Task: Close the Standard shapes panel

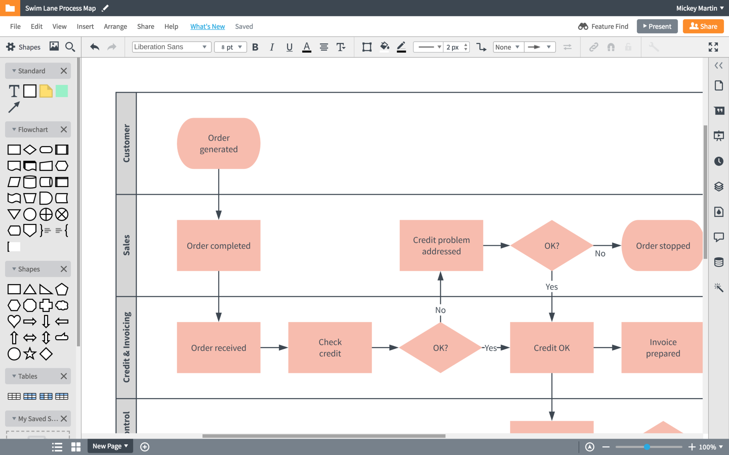Action: tap(63, 70)
